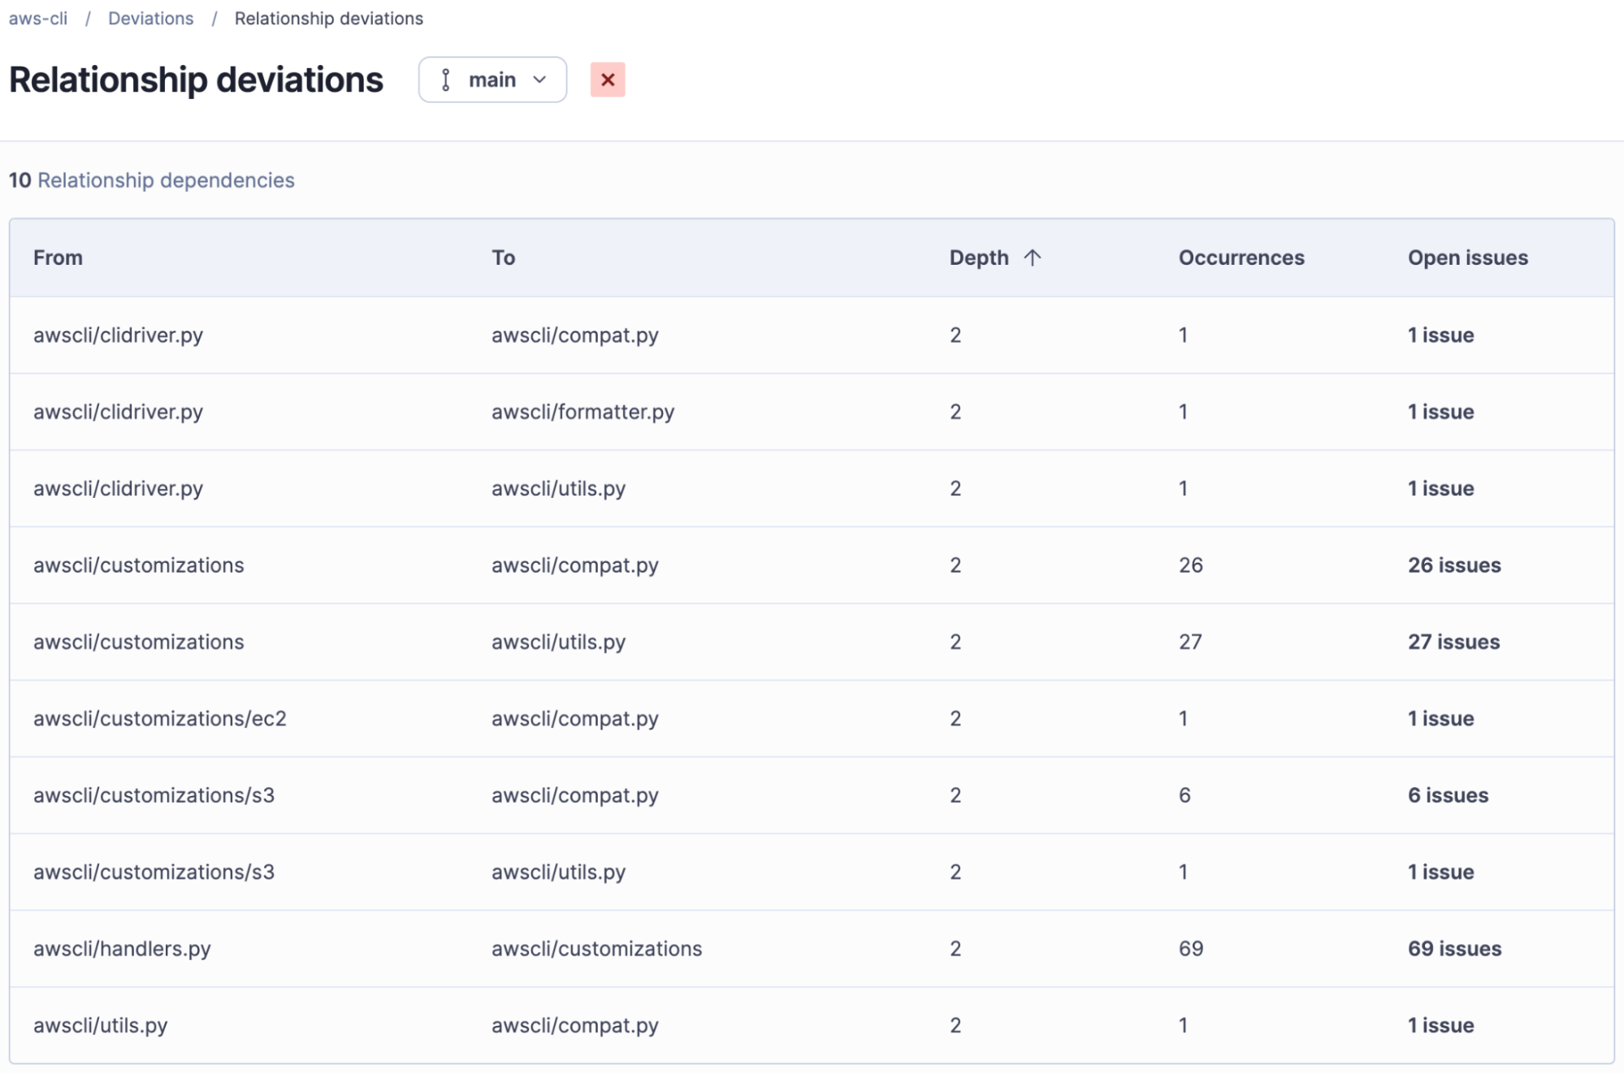Open the 6 issues link
This screenshot has height=1073, width=1624.
[x=1448, y=795]
